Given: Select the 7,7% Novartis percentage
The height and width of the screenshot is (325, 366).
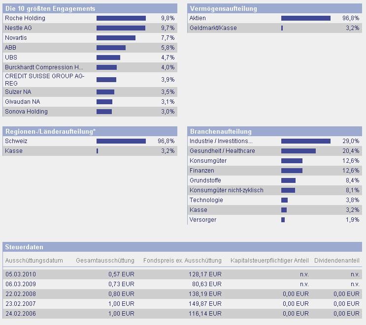Looking at the screenshot, I should [167, 38].
